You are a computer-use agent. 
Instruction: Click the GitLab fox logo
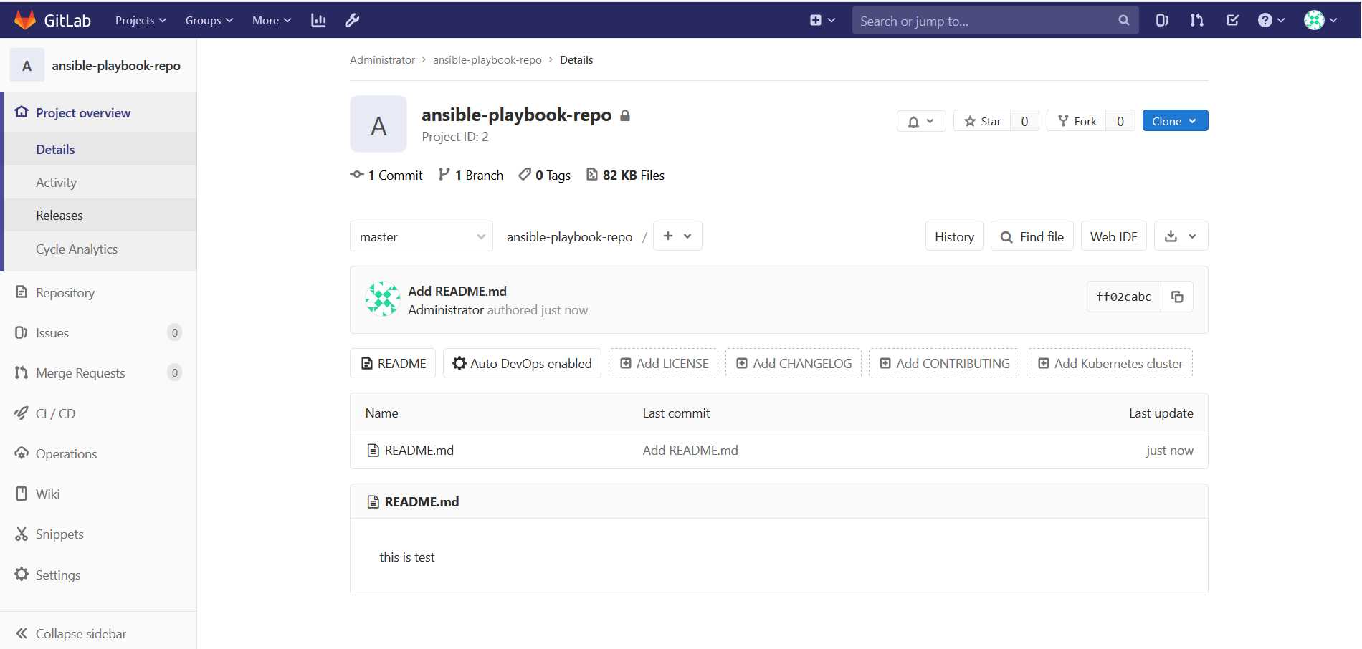tap(25, 20)
